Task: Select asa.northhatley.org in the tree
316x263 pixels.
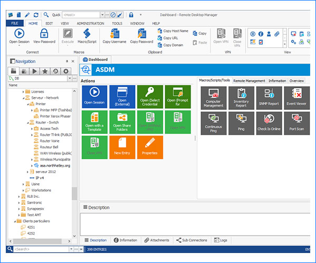Action: [x=55, y=165]
